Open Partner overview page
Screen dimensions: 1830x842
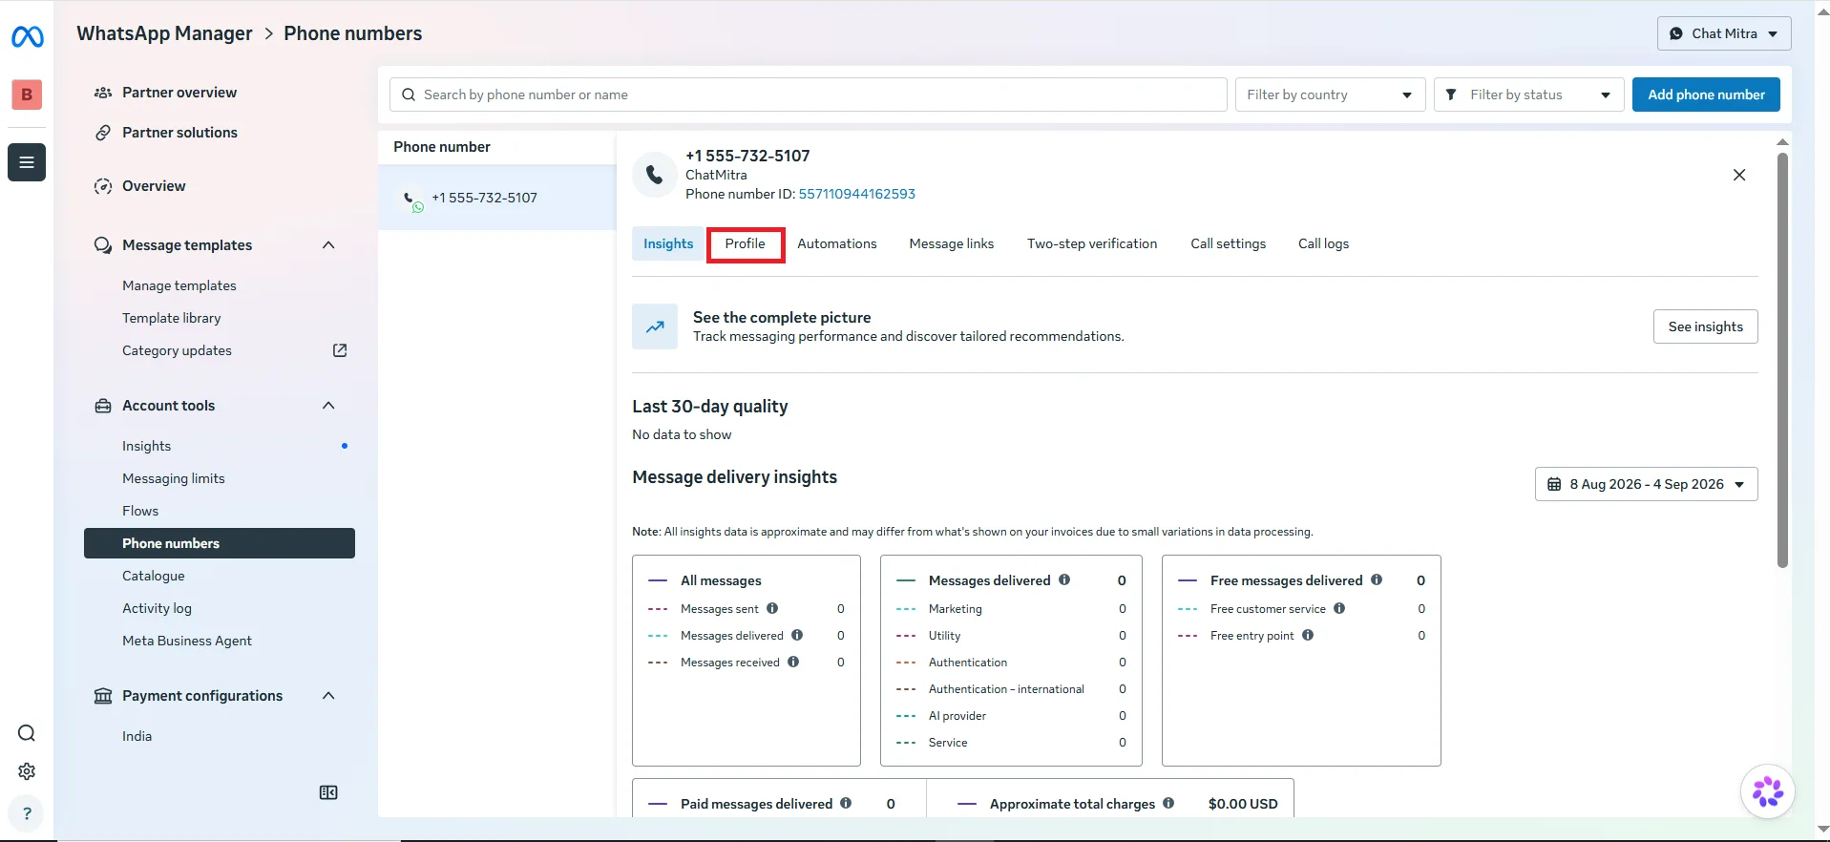tap(179, 93)
